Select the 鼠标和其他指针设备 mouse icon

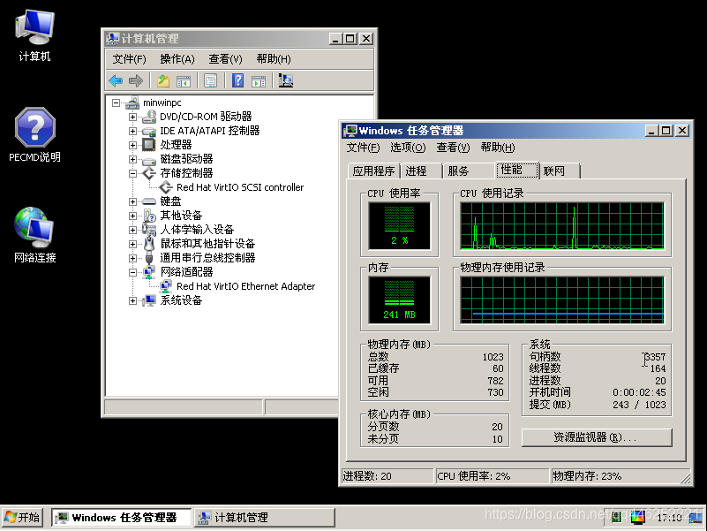click(149, 244)
